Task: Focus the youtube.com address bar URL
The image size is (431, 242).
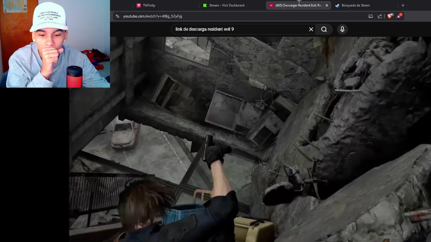Action: 153,16
